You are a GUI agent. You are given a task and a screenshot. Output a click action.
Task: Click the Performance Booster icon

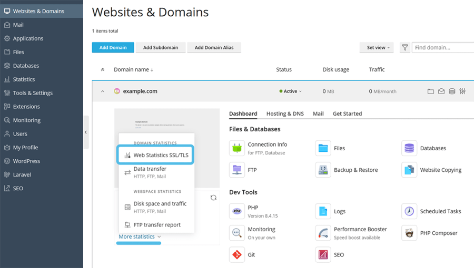[323, 233]
